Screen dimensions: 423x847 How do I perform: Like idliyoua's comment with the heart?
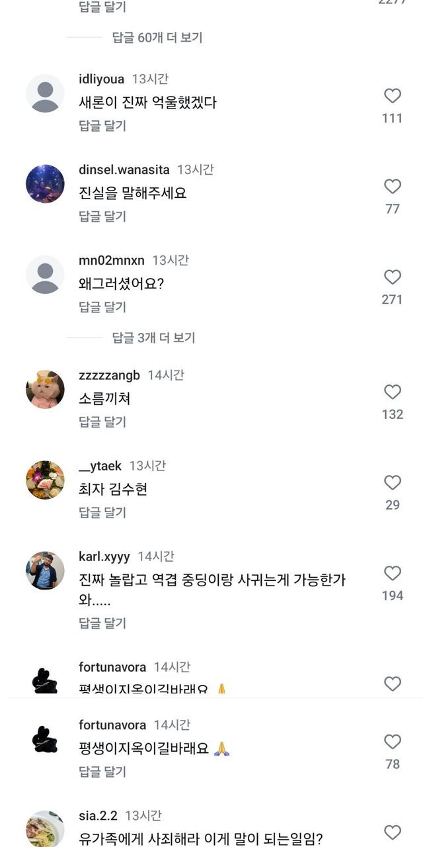[393, 96]
